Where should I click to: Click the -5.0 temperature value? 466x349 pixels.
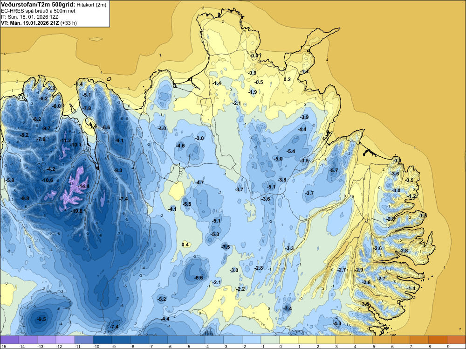pos(279,159)
